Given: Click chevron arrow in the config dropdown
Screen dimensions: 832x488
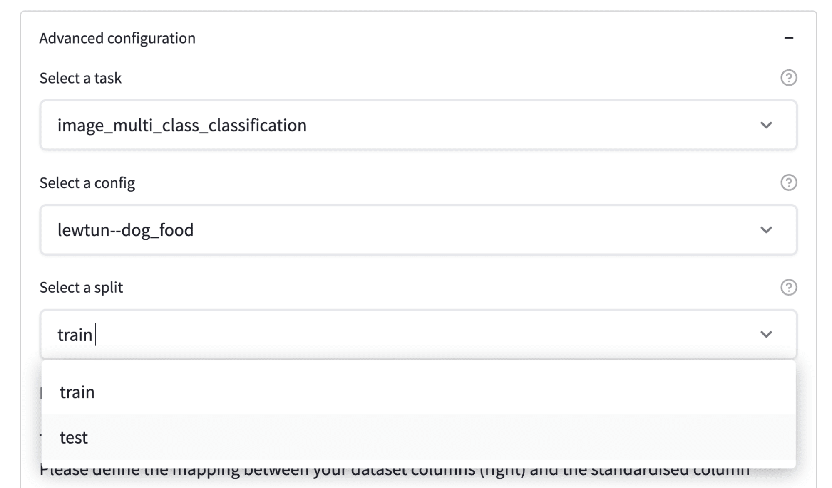Looking at the screenshot, I should pos(766,230).
